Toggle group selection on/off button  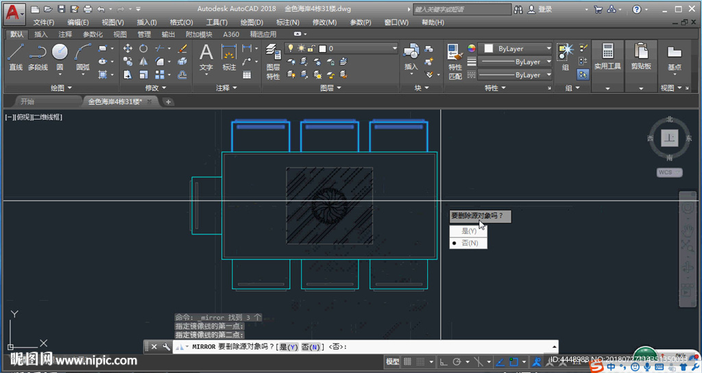[583, 74]
